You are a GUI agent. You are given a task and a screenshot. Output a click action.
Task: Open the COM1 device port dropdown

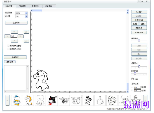pos(26,13)
